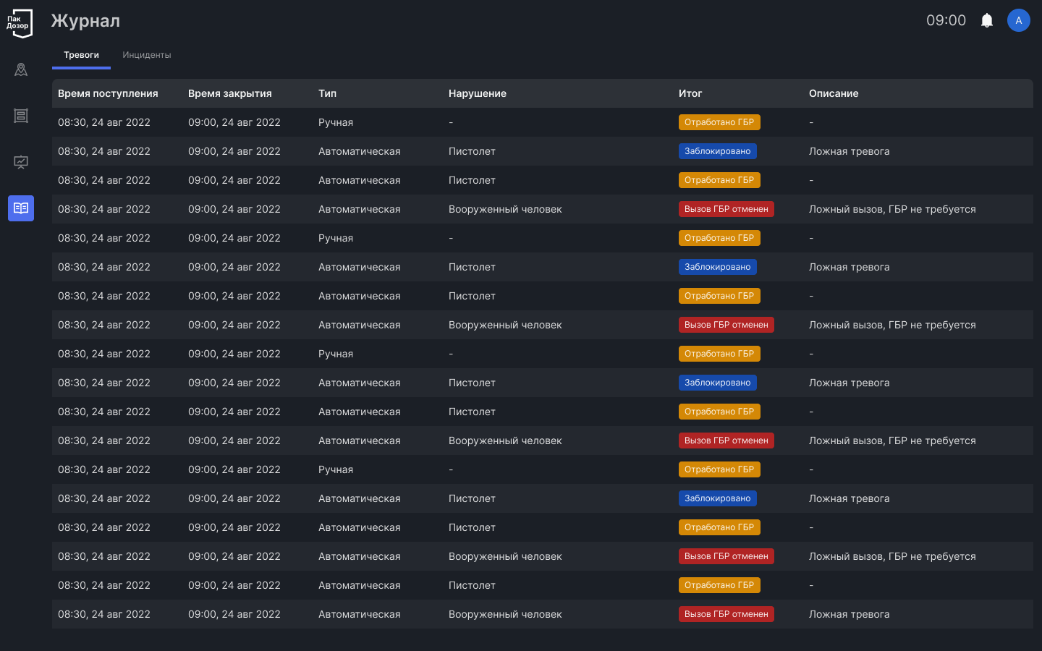The height and width of the screenshot is (651, 1042).
Task: Select the last row's Ложная тревога description
Action: pyautogui.click(x=849, y=614)
